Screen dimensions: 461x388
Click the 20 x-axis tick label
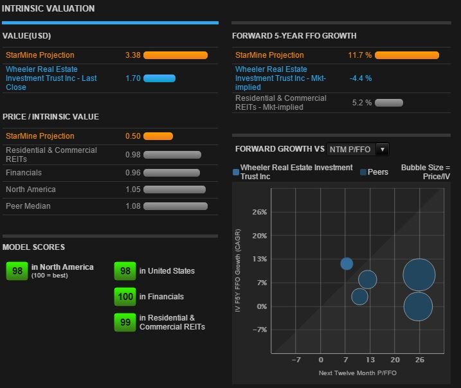pos(395,360)
